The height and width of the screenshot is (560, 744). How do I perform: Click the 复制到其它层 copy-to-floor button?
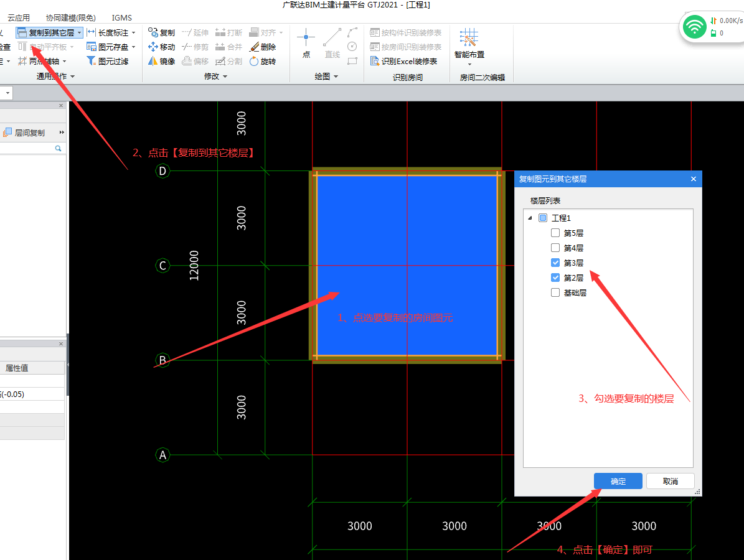click(45, 33)
